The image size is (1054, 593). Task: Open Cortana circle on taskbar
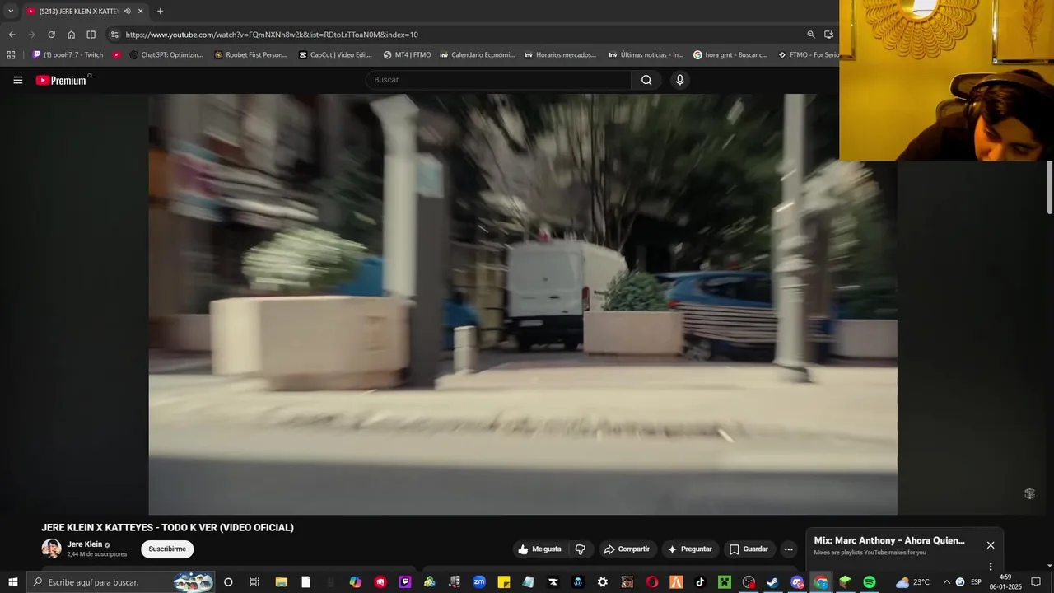click(x=228, y=582)
